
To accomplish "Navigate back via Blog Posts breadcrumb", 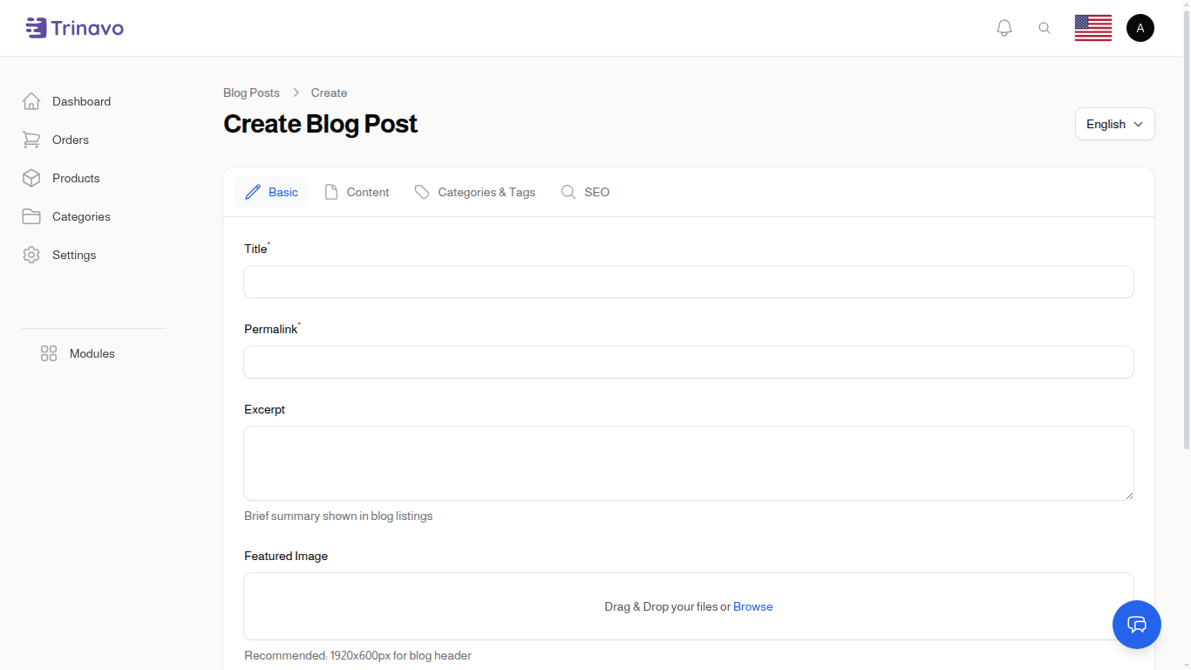I will pos(251,92).
